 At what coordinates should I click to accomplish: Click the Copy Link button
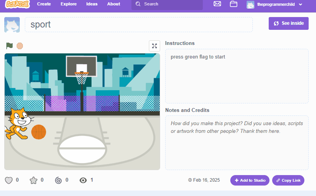pyautogui.click(x=288, y=180)
